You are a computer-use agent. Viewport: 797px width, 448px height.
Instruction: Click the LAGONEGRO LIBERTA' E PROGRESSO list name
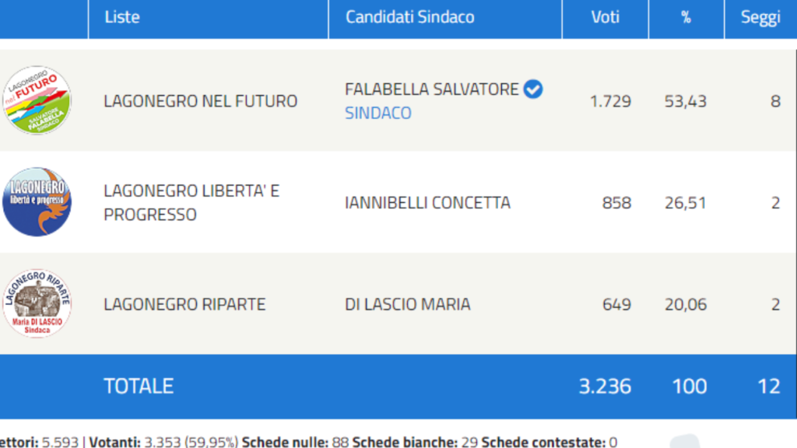tap(191, 203)
